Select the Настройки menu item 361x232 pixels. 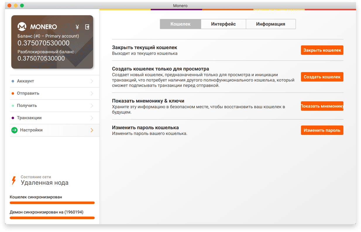(54, 130)
